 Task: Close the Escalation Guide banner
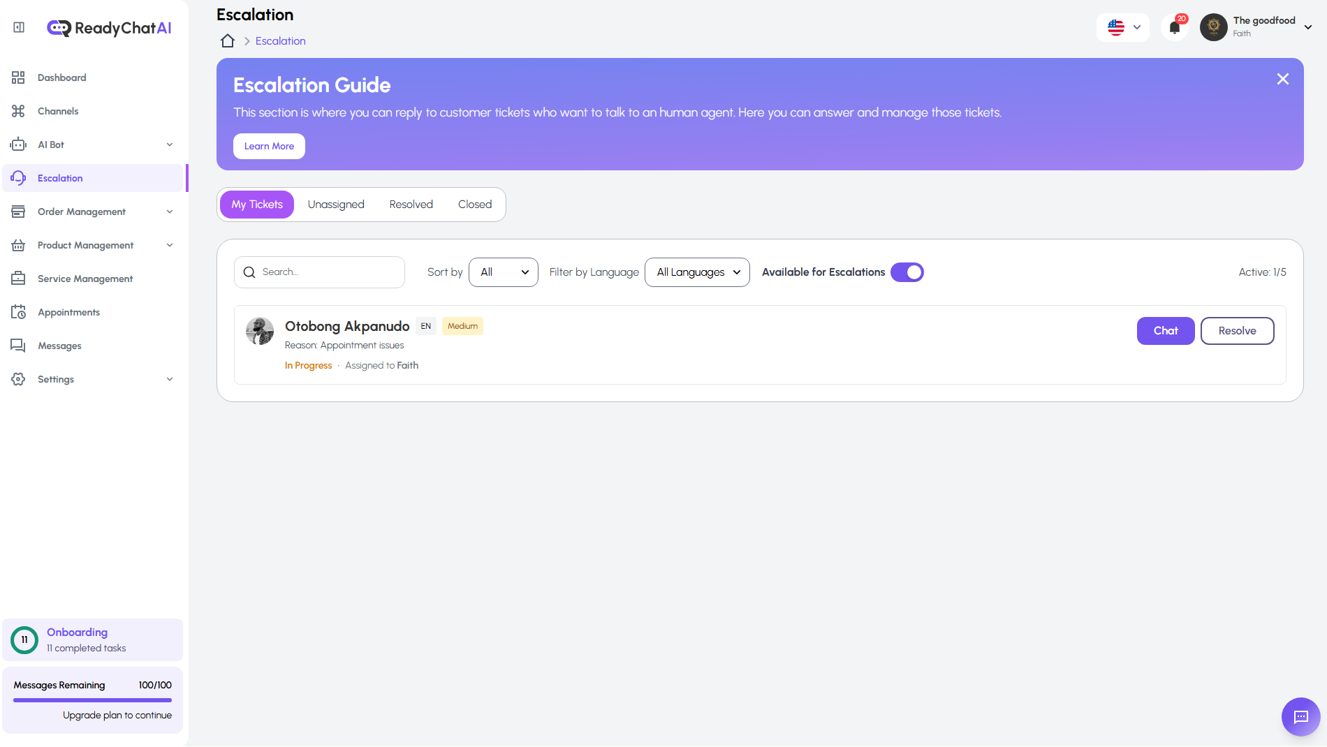click(1282, 79)
